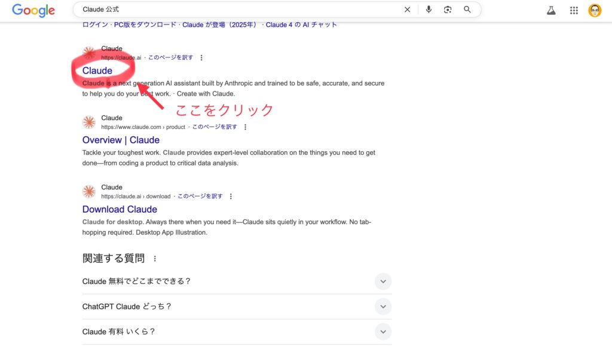
Task: Expand "ChatGPT Claude どっち？" question
Action: click(383, 307)
